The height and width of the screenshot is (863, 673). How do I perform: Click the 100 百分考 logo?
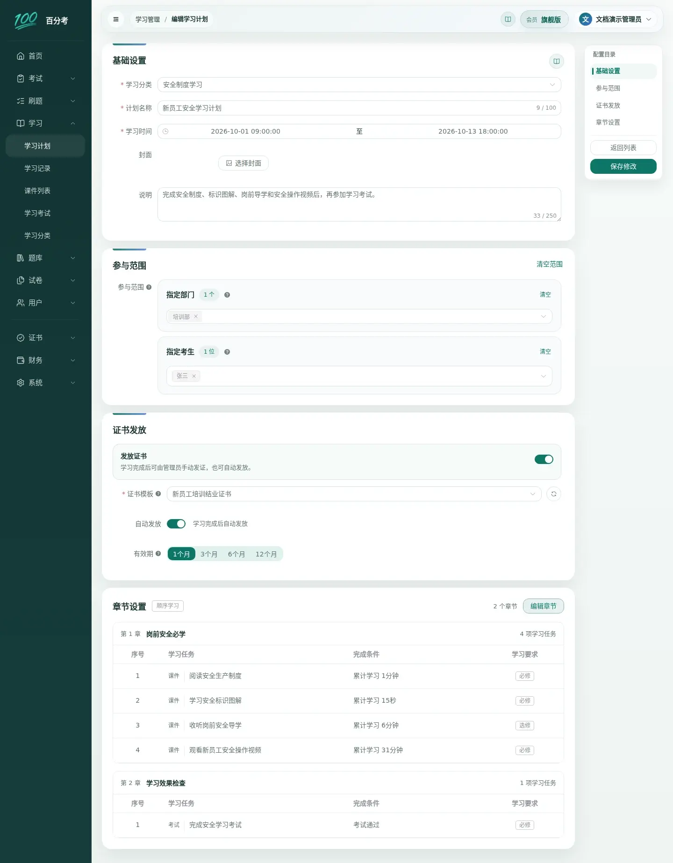(41, 21)
